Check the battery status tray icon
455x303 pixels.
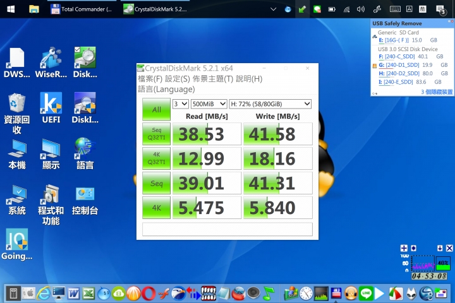click(332, 9)
